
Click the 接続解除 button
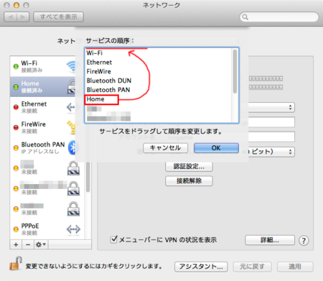click(189, 181)
